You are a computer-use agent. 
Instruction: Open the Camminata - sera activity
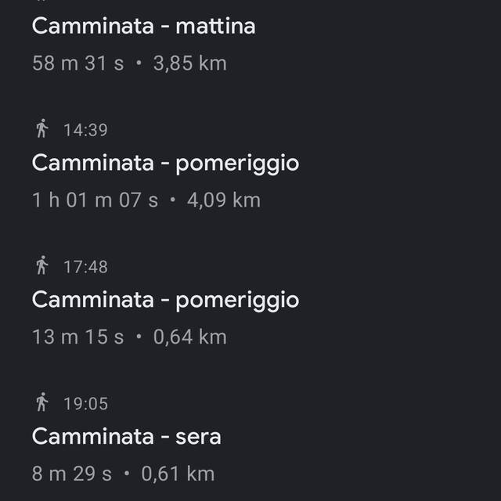click(126, 436)
